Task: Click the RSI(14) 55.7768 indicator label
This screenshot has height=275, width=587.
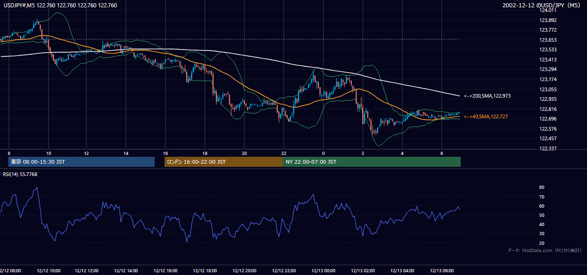Action: 20,174
